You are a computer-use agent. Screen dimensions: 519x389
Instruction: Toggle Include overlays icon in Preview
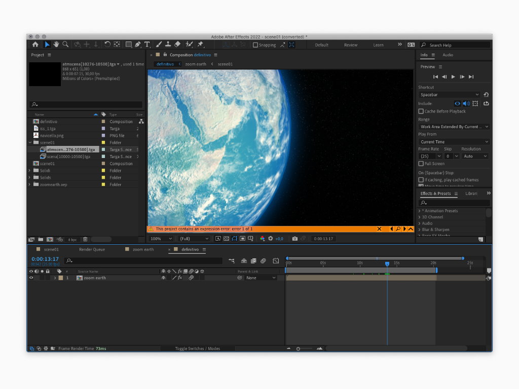tap(475, 103)
